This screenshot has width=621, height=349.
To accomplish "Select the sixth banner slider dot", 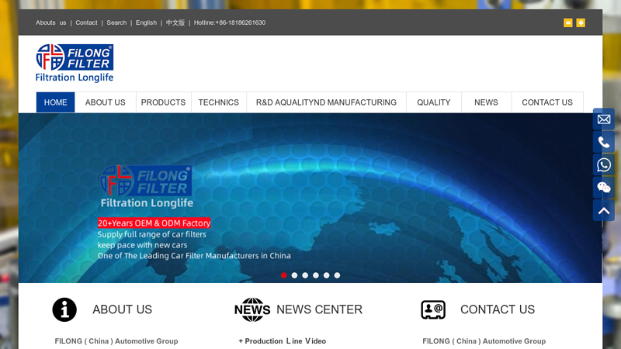I will tap(337, 275).
